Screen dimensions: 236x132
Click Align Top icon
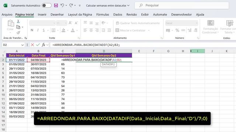point(85,23)
